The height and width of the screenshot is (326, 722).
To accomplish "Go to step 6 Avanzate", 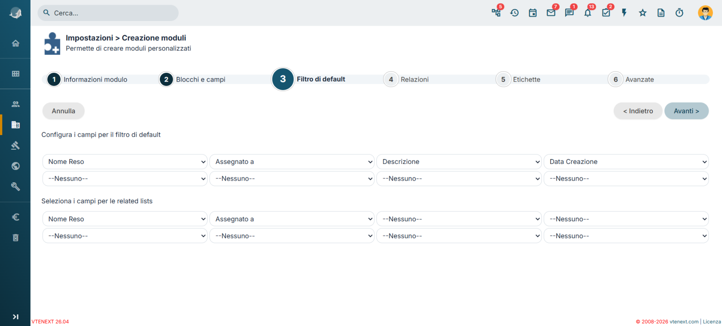I will (631, 79).
